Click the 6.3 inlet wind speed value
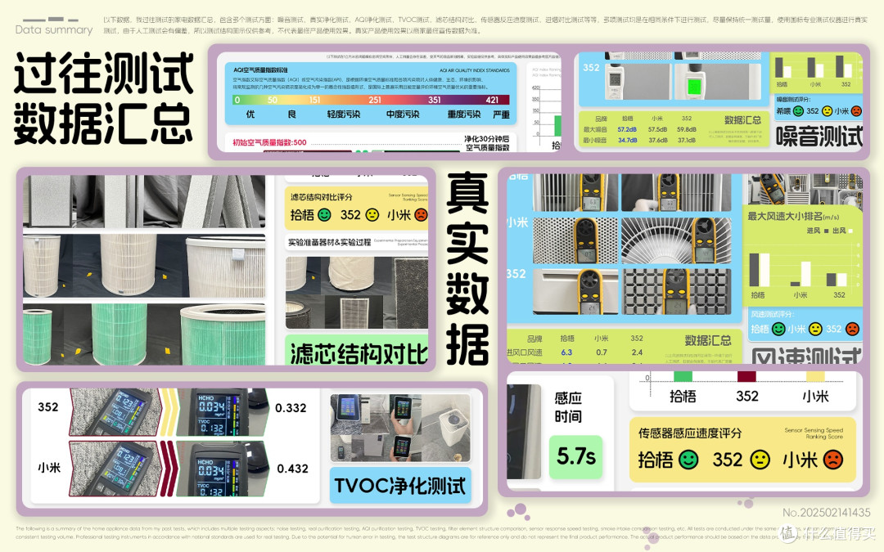The image size is (884, 552). tap(566, 352)
